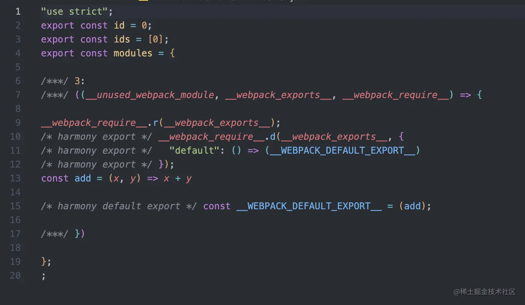Click id identifier on line 2
The height and width of the screenshot is (305, 525).
pos(119,25)
